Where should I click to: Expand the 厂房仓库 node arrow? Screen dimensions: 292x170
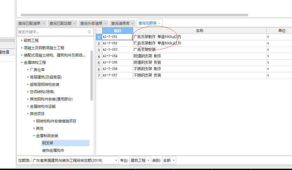(28, 70)
